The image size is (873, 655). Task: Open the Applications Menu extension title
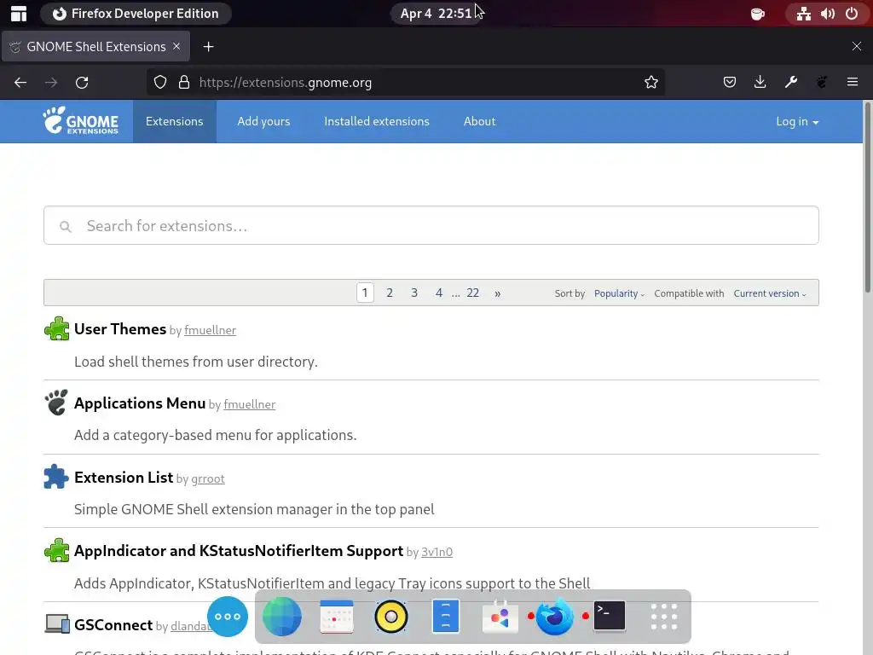pyautogui.click(x=140, y=403)
